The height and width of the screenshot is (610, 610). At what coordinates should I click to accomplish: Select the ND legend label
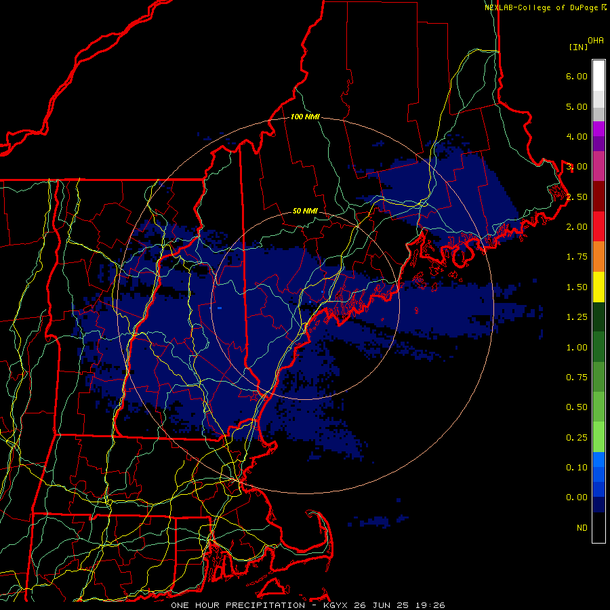pyautogui.click(x=582, y=528)
